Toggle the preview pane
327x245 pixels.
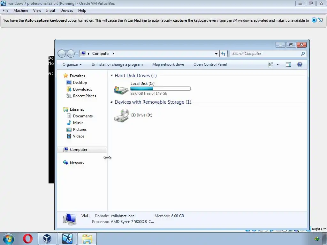(288, 64)
